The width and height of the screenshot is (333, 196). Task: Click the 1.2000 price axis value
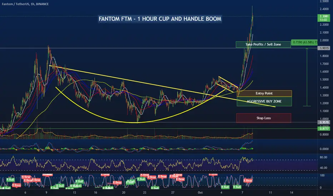click(x=324, y=103)
